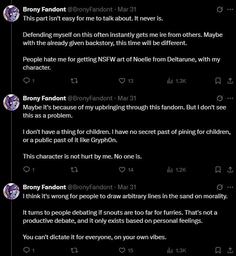Open more options on the second tweet
236x256 pixels.
[230, 98]
